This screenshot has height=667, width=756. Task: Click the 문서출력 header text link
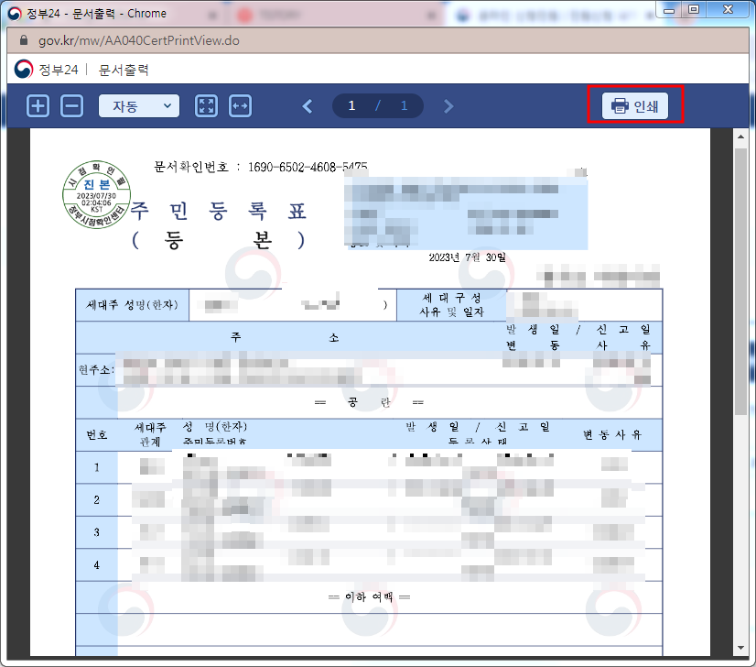(124, 69)
